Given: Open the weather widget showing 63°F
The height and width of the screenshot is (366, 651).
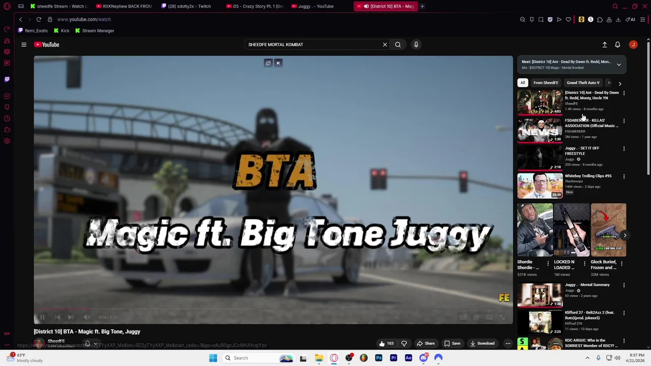Looking at the screenshot, I should coord(25,358).
